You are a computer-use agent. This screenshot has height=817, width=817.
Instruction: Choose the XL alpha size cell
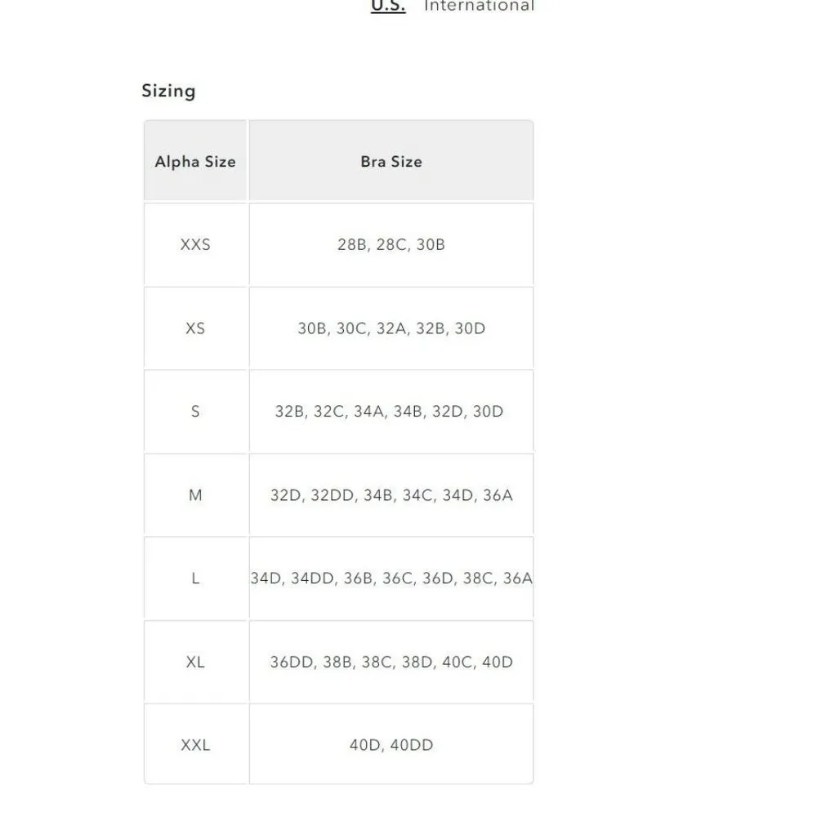click(x=195, y=662)
